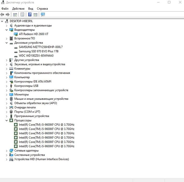Click the show/hide action pane toolbar icon

click(x=35, y=15)
